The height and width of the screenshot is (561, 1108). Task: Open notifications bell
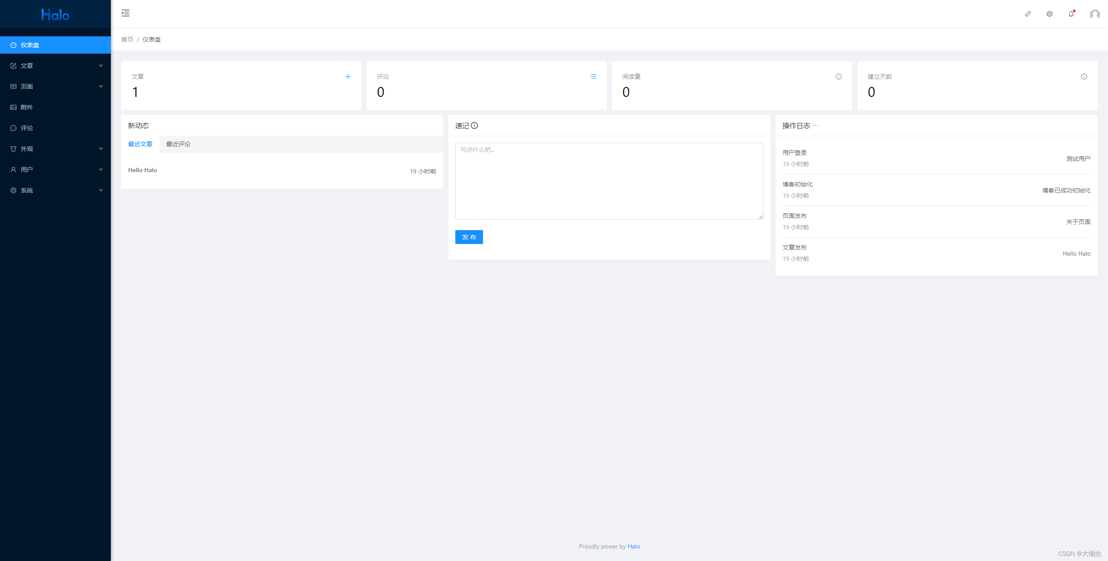(x=1071, y=14)
